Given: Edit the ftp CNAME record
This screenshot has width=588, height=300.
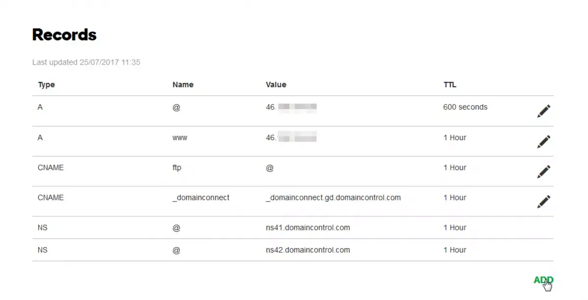Looking at the screenshot, I should coord(543,172).
